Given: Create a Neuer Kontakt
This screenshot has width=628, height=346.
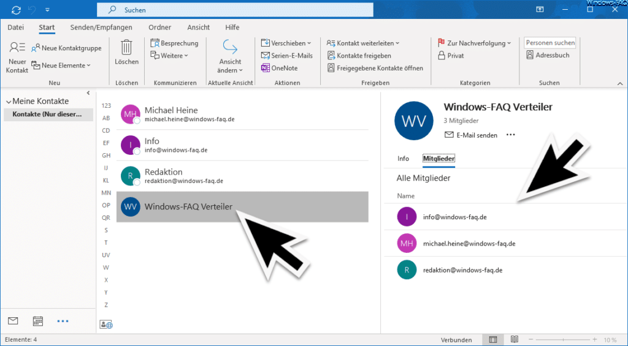Looking at the screenshot, I should click(x=17, y=58).
